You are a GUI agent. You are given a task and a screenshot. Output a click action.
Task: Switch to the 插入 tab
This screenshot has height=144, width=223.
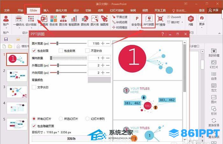[x=46, y=10]
